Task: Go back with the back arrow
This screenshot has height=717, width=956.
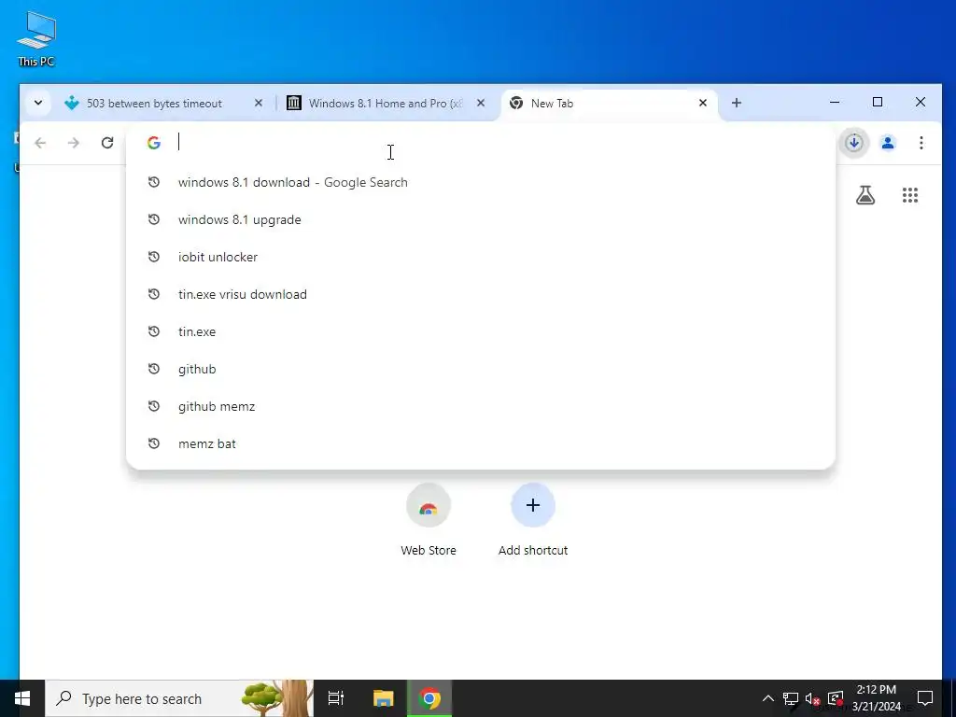Action: (x=40, y=143)
